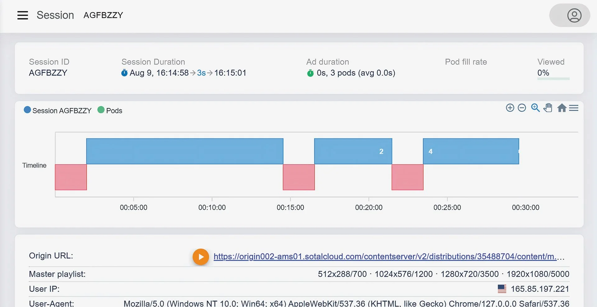Click the US flag beside User IP
Image resolution: width=597 pixels, height=307 pixels.
502,289
